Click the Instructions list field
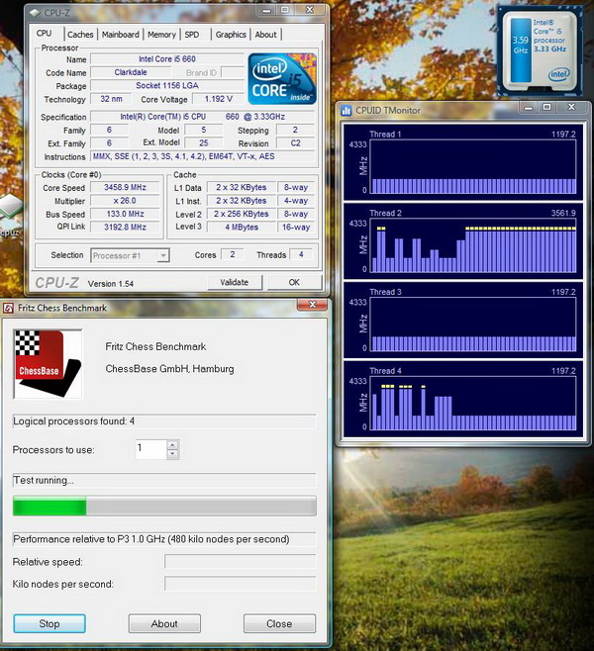 pos(203,156)
